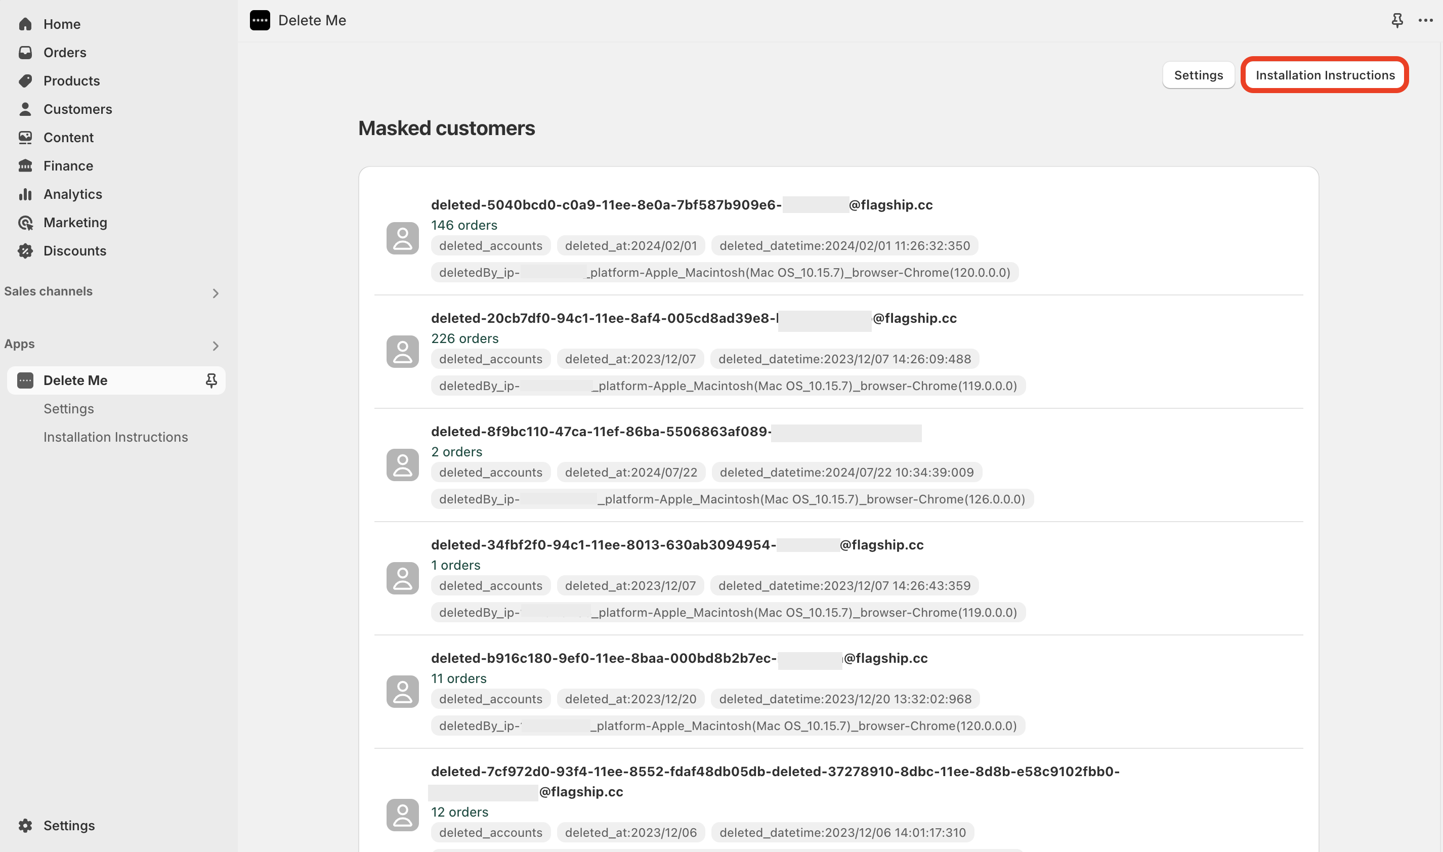Click the Marketing target icon
The height and width of the screenshot is (852, 1443).
(25, 223)
